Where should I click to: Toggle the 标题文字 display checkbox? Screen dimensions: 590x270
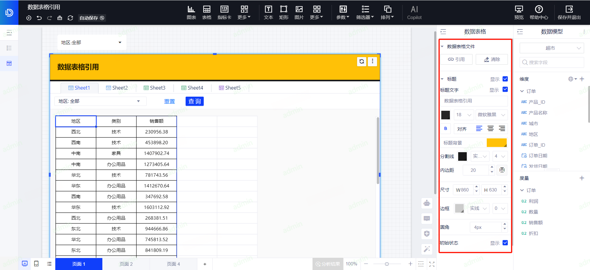point(505,90)
